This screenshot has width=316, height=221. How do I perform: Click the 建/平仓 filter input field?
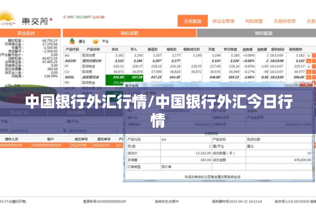(102, 122)
